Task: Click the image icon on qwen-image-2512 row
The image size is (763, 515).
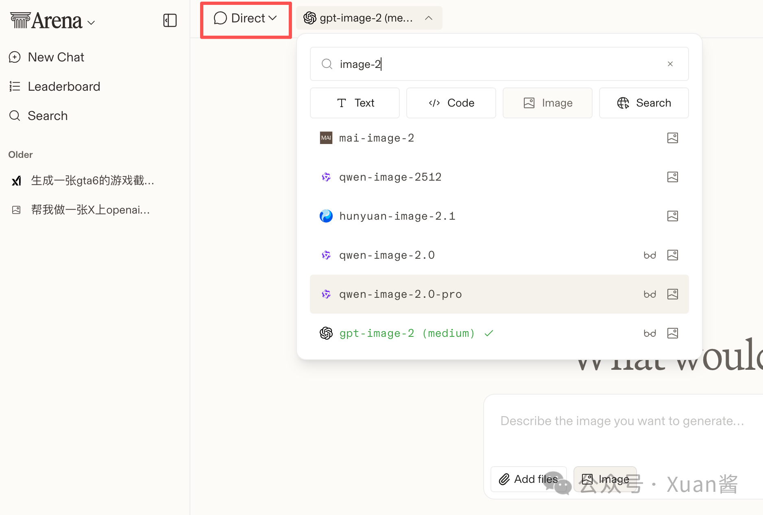Action: point(673,177)
